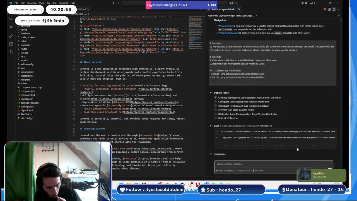Open the Run and Debug view

[11, 35]
